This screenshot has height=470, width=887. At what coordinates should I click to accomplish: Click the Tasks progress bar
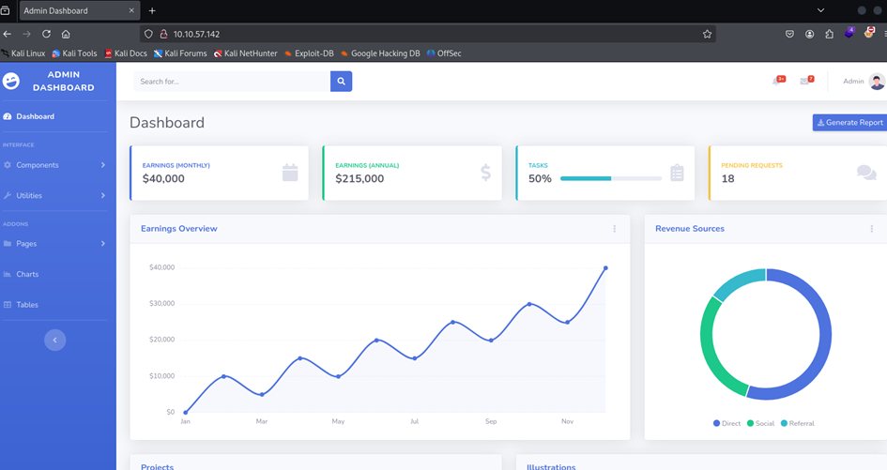tap(611, 178)
